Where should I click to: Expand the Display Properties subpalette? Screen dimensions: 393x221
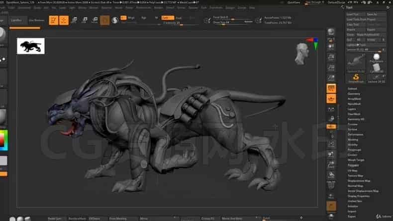pos(359,196)
